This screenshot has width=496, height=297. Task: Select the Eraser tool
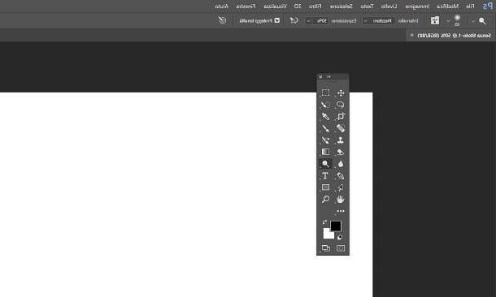(341, 152)
